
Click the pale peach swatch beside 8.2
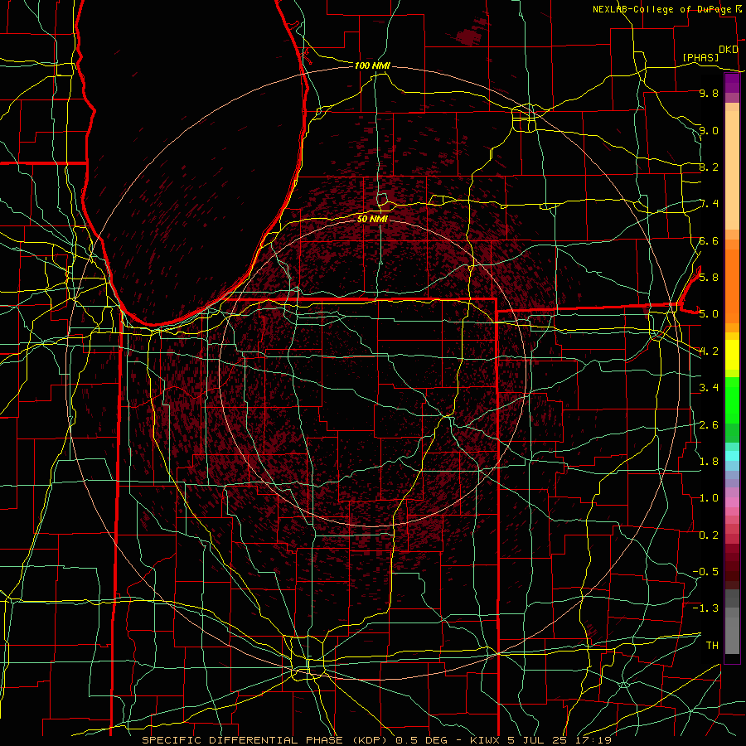pyautogui.click(x=732, y=172)
